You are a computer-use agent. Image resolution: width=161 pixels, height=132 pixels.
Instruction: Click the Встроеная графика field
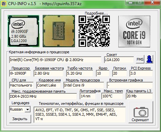pyautogui.click(x=130, y=85)
